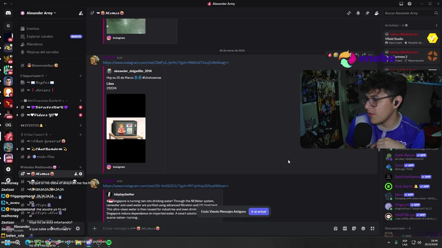This screenshot has width=442, height=248.
Task: Add channel to EVENTOS category
Action: [80, 125]
